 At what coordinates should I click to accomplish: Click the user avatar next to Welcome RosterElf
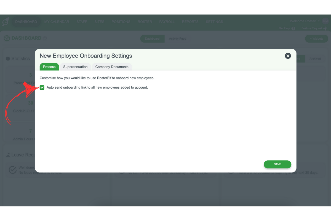[325, 21]
